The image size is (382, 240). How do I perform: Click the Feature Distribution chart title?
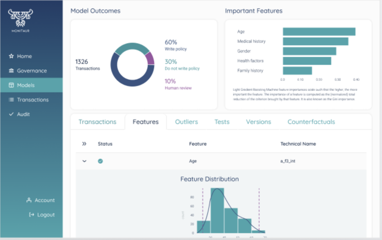[x=210, y=179]
